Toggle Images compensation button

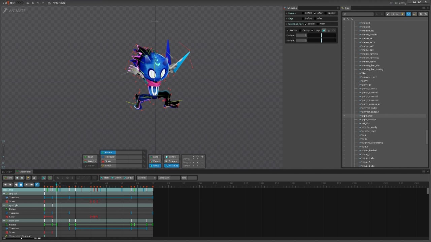(172, 161)
